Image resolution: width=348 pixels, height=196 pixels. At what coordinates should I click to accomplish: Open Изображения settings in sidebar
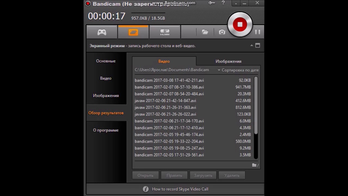pos(106,96)
